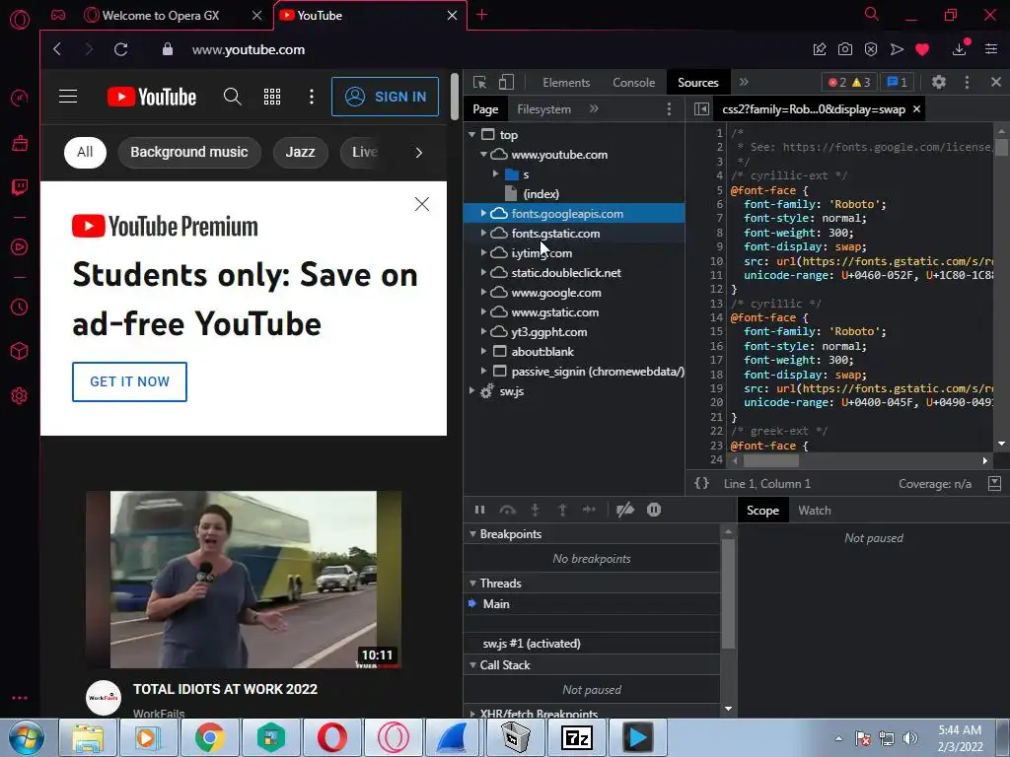Open TOTAL IDIOTS AT WORK 2022 title
The image size is (1010, 757).
pos(226,689)
